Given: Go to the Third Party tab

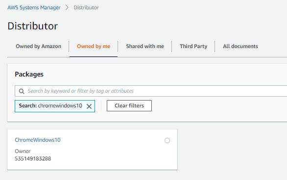Looking at the screenshot, I should point(193,47).
